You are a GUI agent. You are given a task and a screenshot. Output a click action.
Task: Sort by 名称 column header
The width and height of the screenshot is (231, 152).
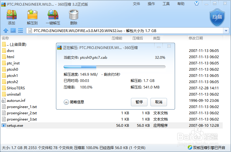coord(5,38)
